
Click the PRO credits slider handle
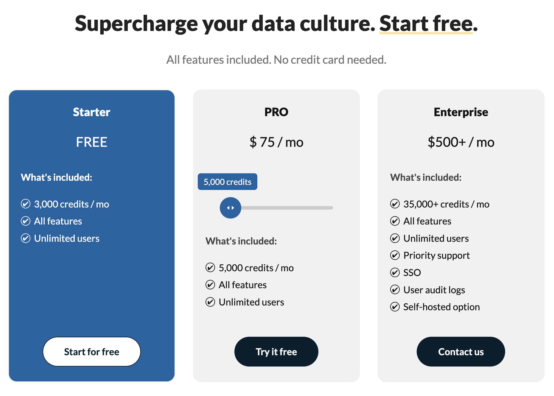point(230,208)
